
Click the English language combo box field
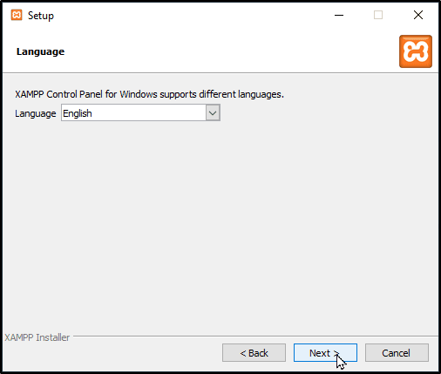[140, 112]
